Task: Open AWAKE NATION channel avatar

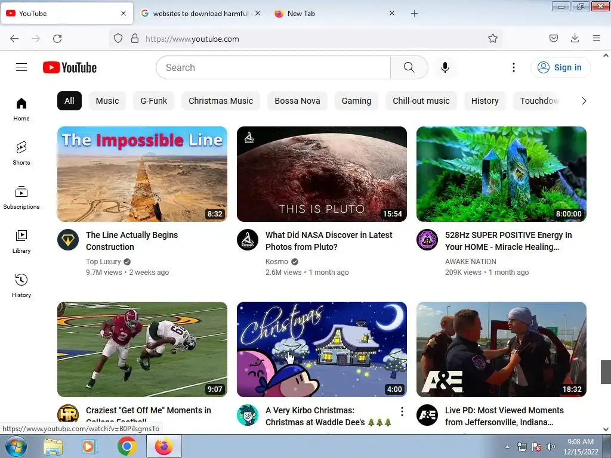Action: click(427, 240)
